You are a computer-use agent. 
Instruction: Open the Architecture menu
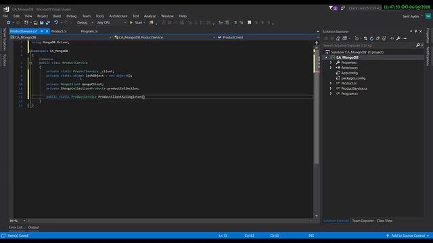[x=118, y=16]
